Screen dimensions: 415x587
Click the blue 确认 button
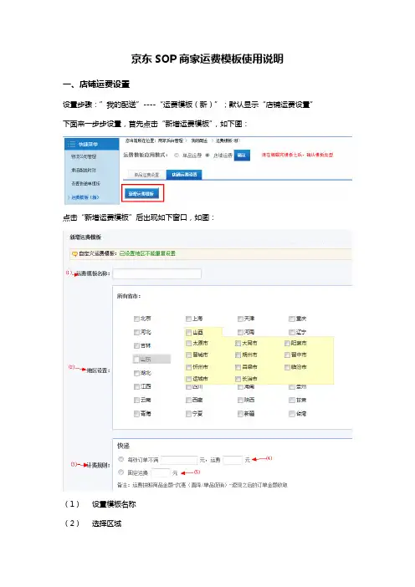tap(242, 156)
